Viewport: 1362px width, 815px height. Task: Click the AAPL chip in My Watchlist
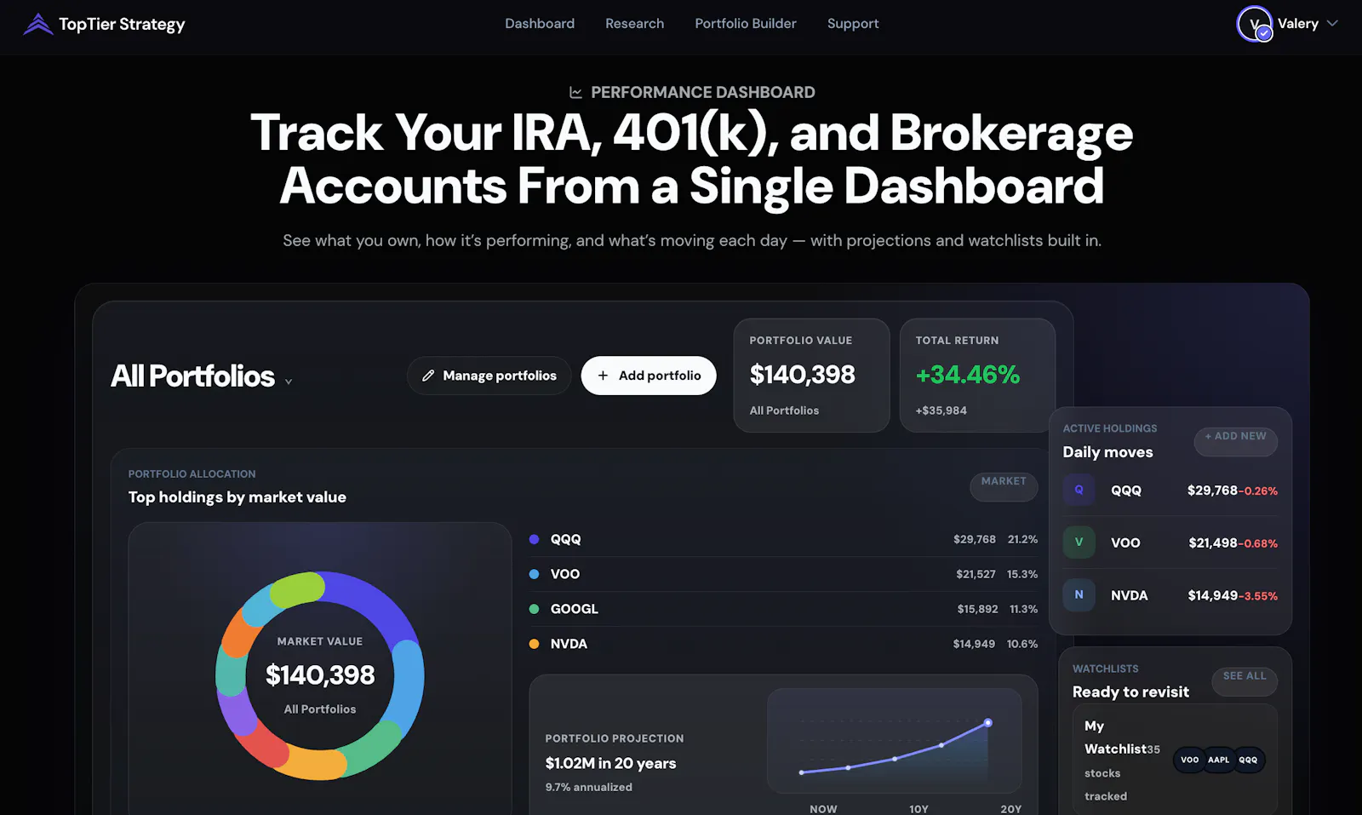tap(1218, 760)
